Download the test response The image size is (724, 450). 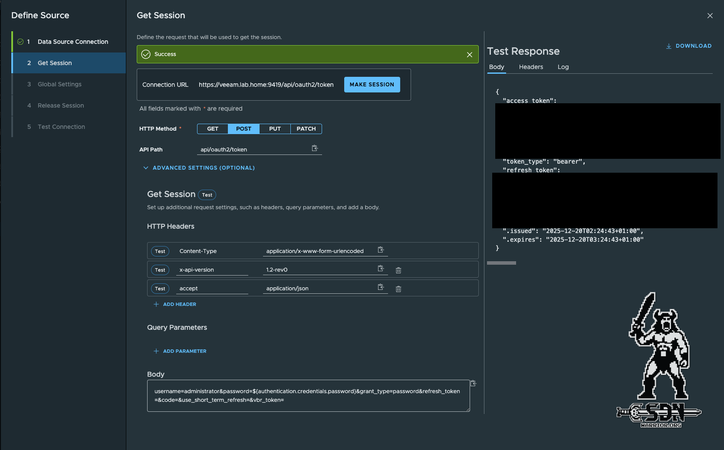689,46
